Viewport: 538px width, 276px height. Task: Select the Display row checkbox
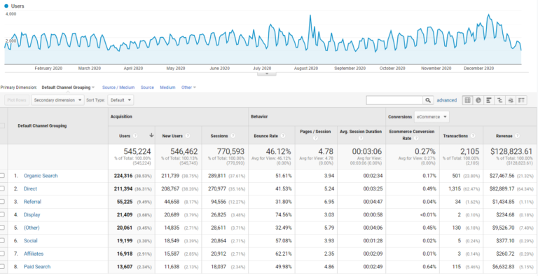coord(2,215)
